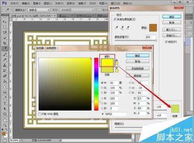Select the Rectangle shape tool
The width and height of the screenshot is (194, 143).
coord(5,114)
